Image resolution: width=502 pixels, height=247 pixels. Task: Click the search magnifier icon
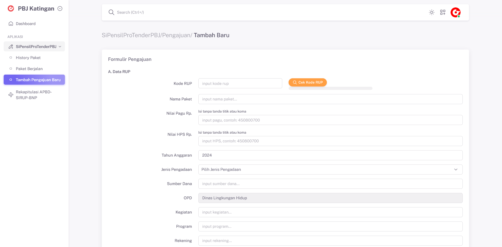click(x=111, y=12)
